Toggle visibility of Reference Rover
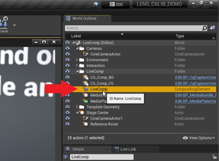 point(68,124)
